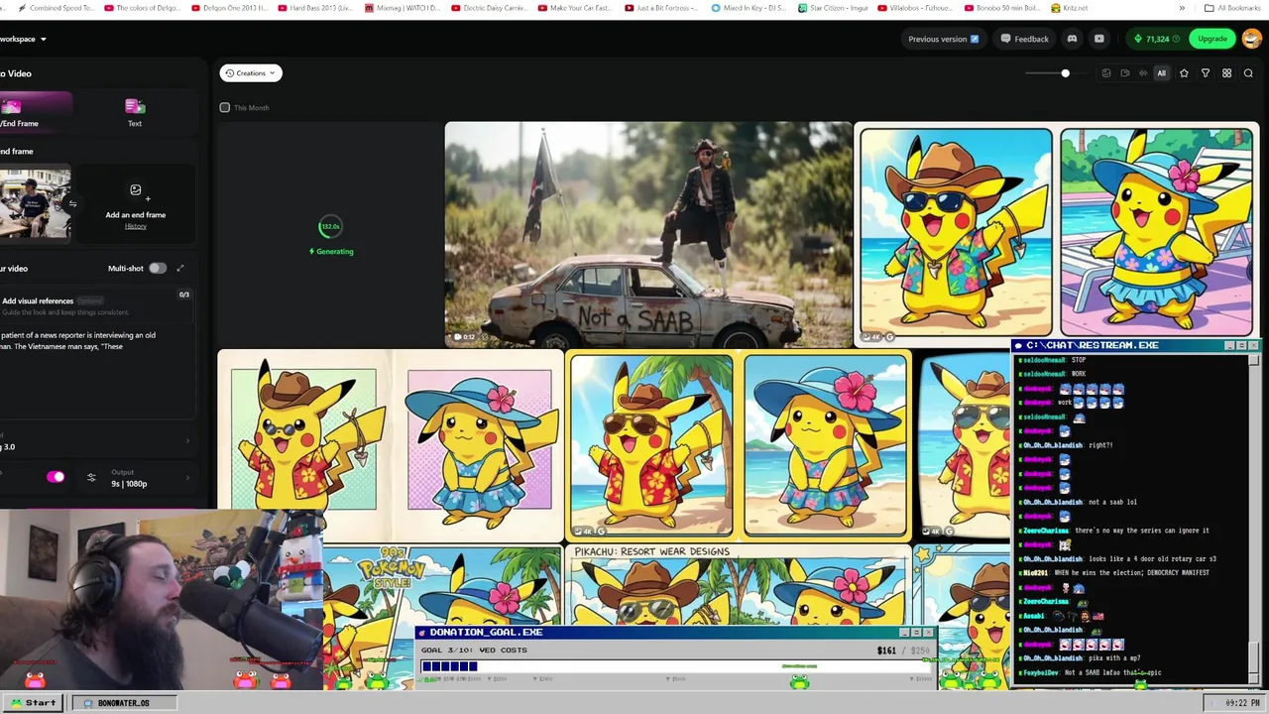Screen dimensions: 1269x714
Task: Open the user profile avatar
Action: click(1251, 39)
